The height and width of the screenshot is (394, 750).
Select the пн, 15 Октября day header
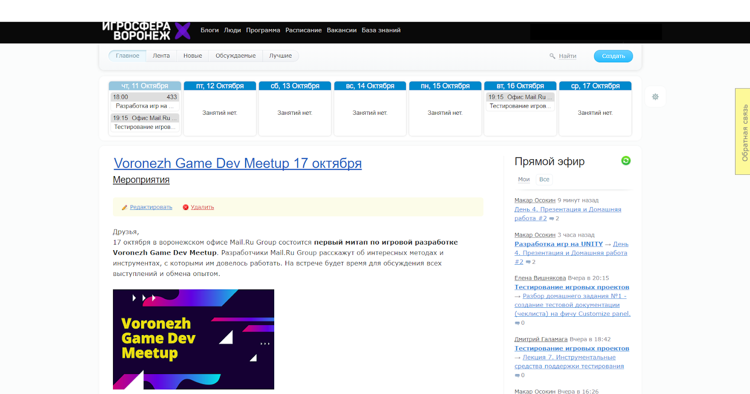pyautogui.click(x=445, y=86)
